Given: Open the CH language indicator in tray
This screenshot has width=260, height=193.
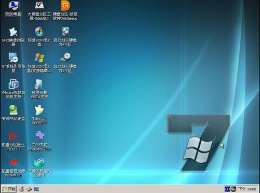Looking at the screenshot, I should tap(227, 189).
